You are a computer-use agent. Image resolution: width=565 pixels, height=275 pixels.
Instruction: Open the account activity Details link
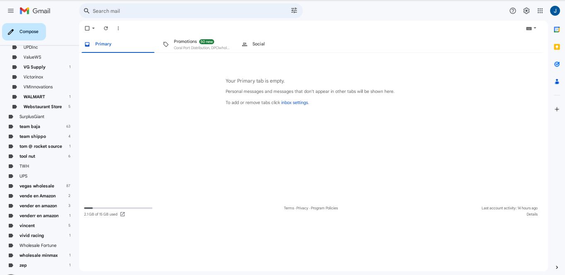[532, 214]
